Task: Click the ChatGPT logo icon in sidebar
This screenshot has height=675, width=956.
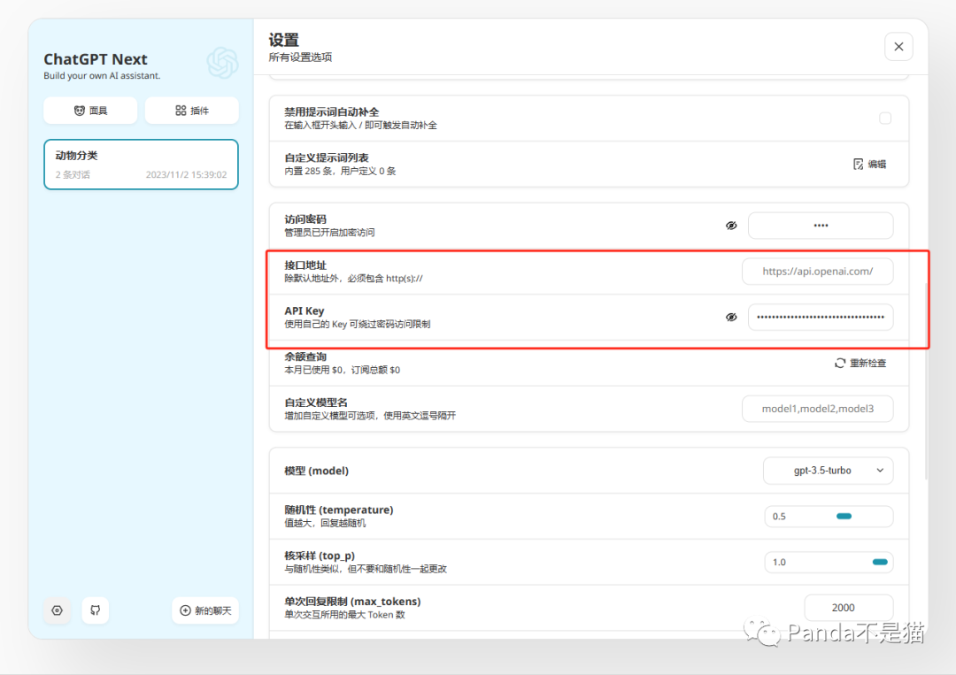Action: (222, 63)
